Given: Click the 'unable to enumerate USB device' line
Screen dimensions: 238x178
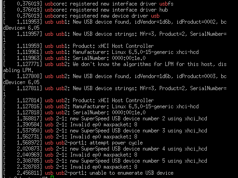Looking at the screenshot, I should 88,173.
